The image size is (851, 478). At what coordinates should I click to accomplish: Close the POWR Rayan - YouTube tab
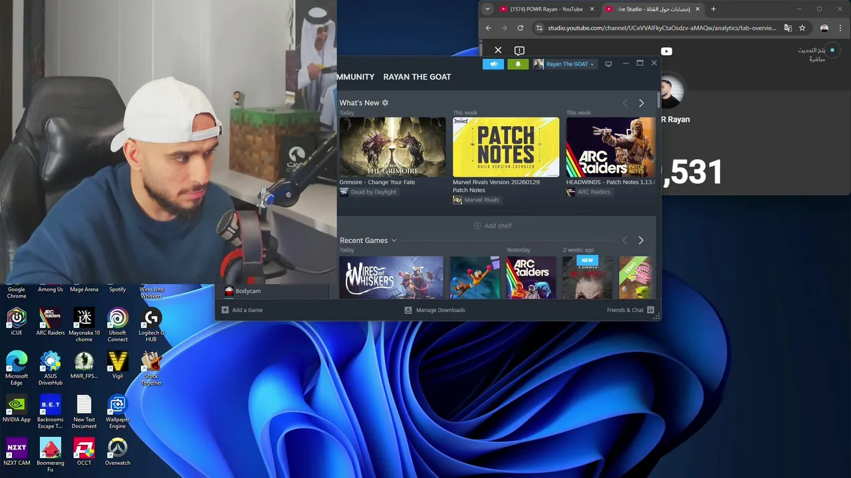592,9
